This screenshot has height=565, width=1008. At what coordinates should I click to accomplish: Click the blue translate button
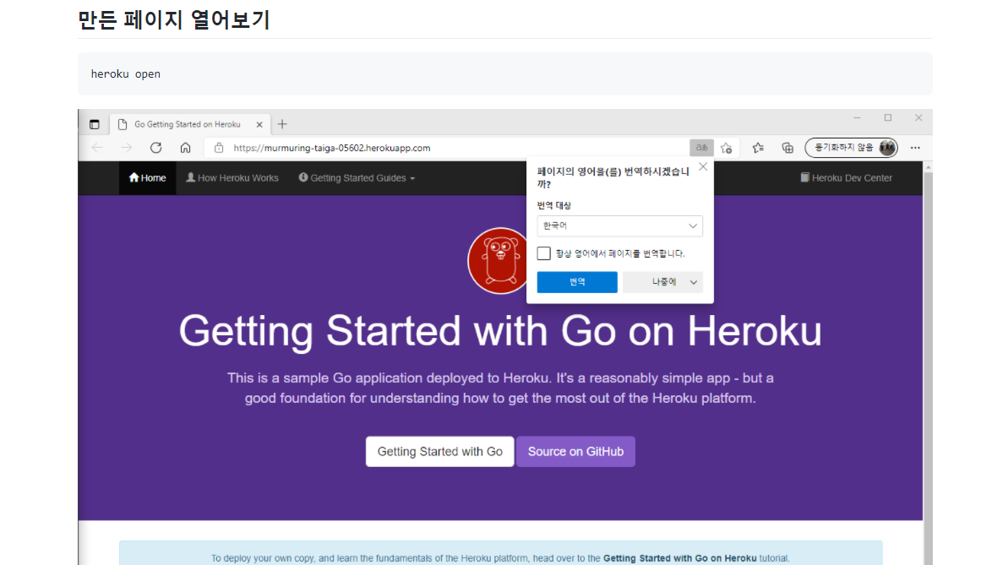[577, 282]
